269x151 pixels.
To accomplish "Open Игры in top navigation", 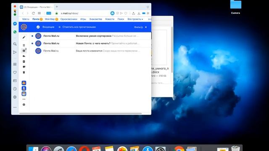I will (83, 19).
